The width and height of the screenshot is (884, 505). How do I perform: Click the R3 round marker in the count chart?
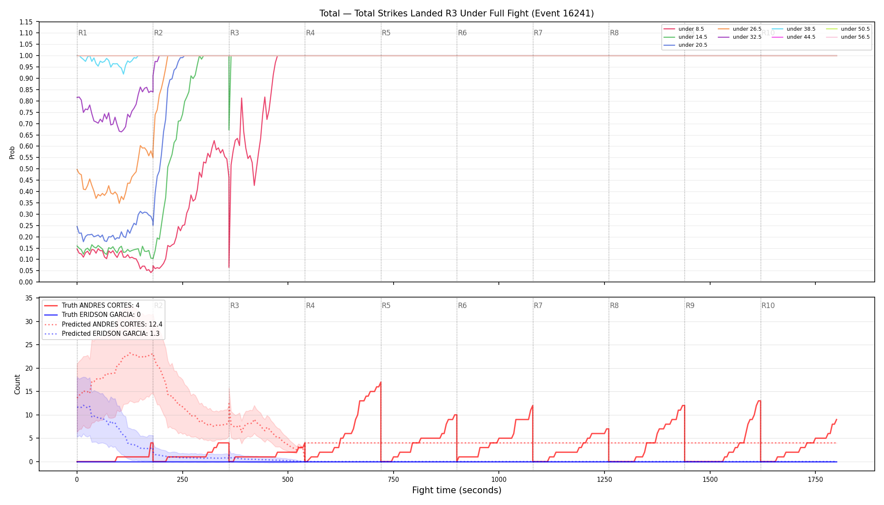click(234, 306)
